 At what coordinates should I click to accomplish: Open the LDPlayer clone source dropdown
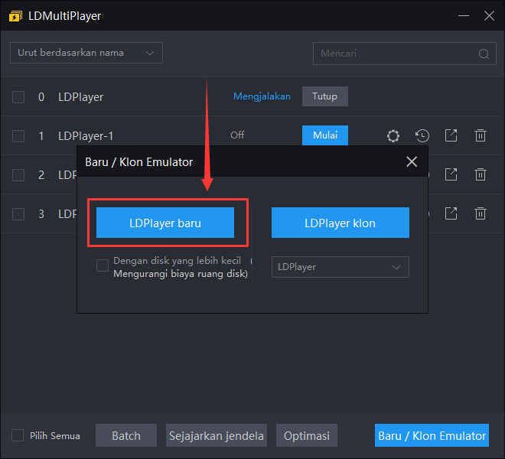click(340, 267)
